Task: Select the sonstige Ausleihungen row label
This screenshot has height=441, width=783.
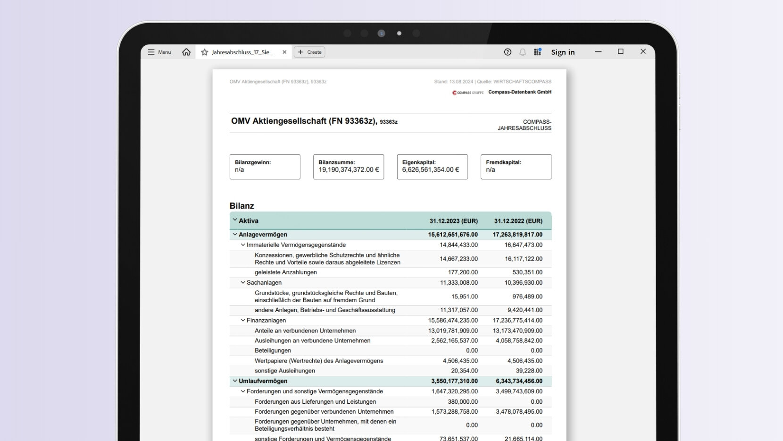Action: [x=285, y=371]
